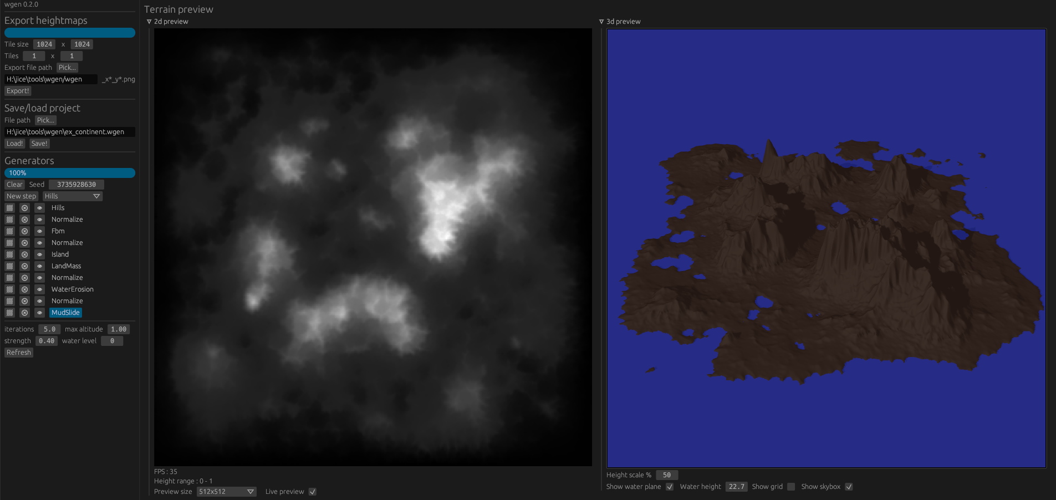The height and width of the screenshot is (500, 1056).
Task: Edit the strength value 0.40
Action: pyautogui.click(x=47, y=341)
